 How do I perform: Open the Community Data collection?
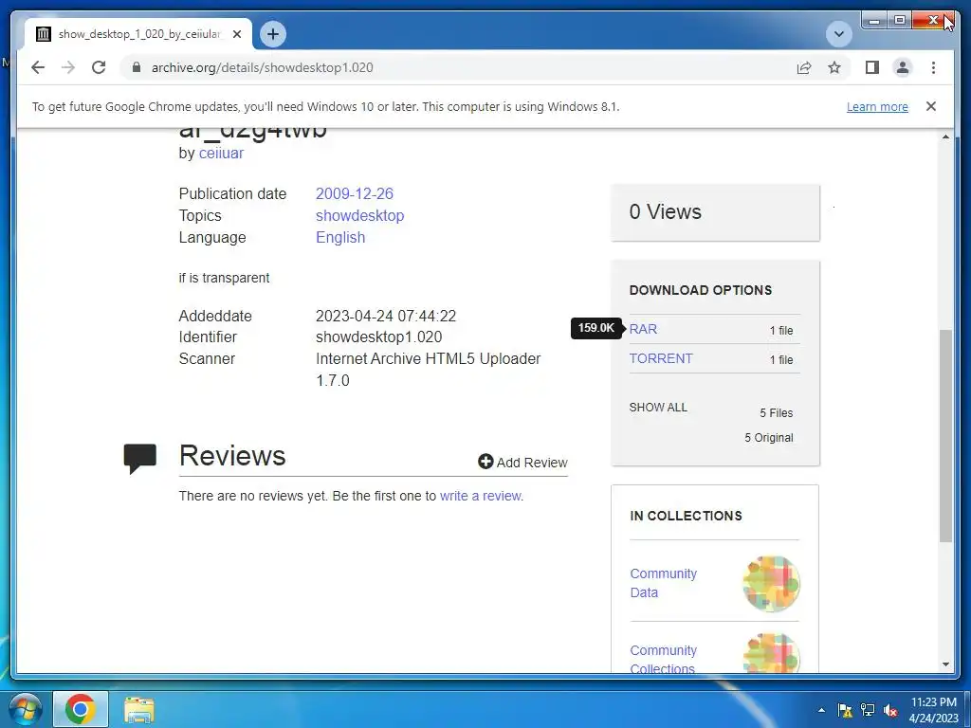pyautogui.click(x=663, y=583)
